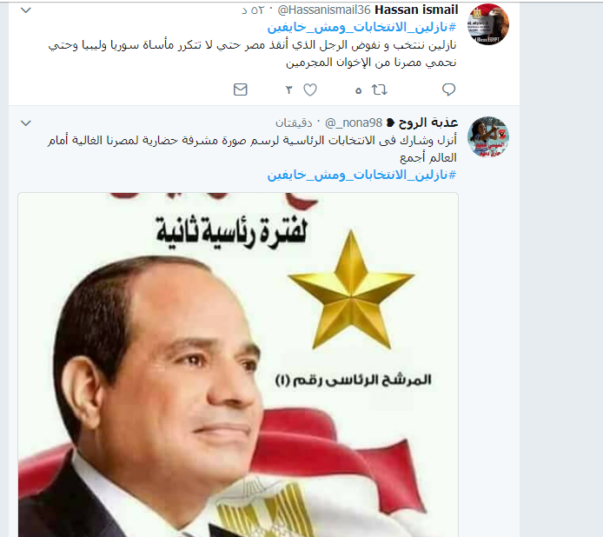This screenshot has width=603, height=537.
Task: Open the عذبة الروح display name
Action: (x=428, y=123)
